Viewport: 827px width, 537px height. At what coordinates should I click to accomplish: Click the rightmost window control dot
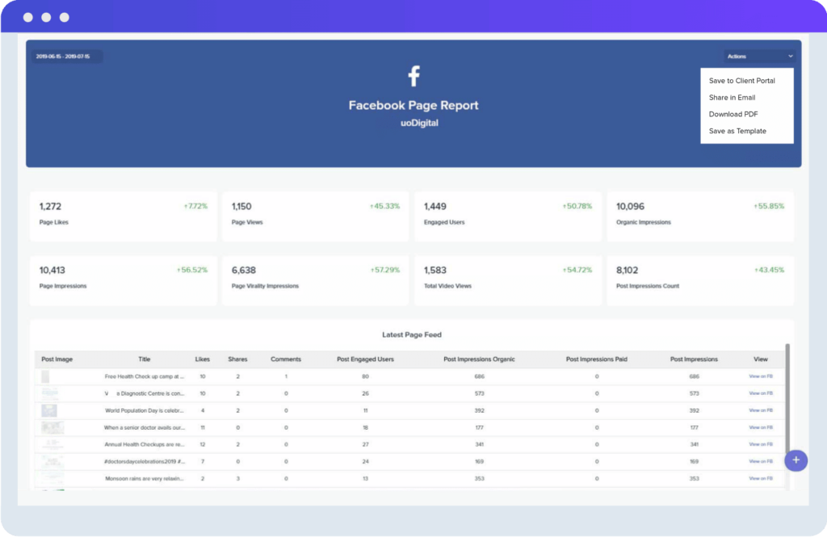(65, 16)
